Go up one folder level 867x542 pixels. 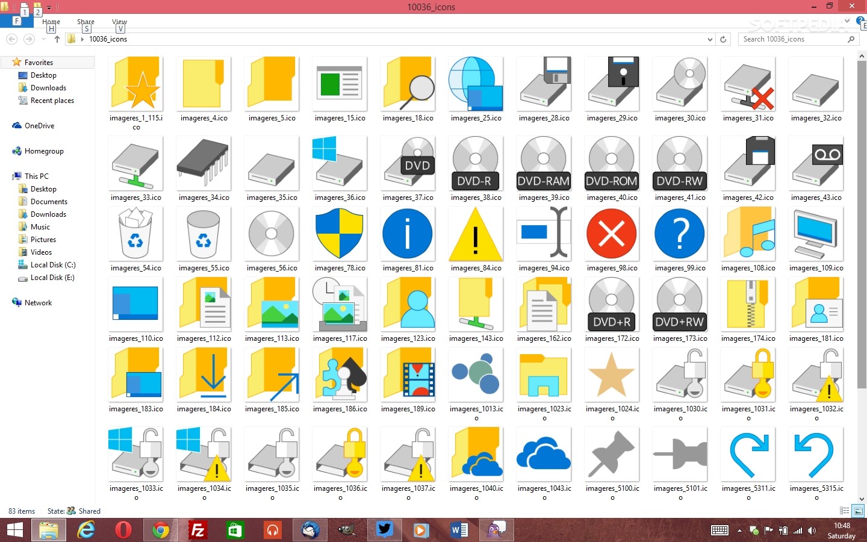(57, 39)
